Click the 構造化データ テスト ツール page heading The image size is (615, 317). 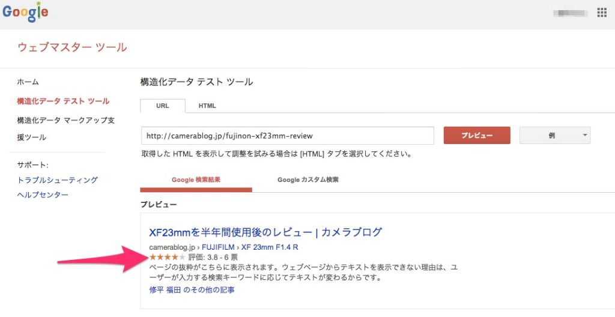click(x=196, y=82)
